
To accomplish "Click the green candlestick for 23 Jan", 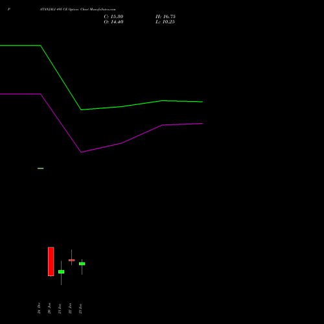I will tap(82, 264).
